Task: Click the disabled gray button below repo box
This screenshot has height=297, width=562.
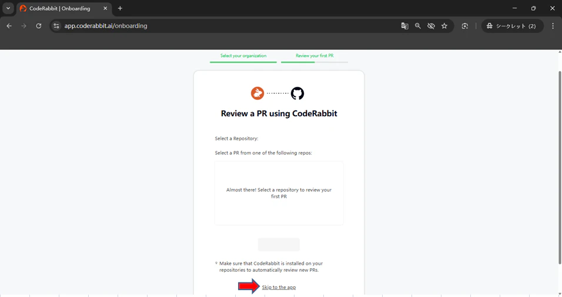Action: click(x=279, y=244)
